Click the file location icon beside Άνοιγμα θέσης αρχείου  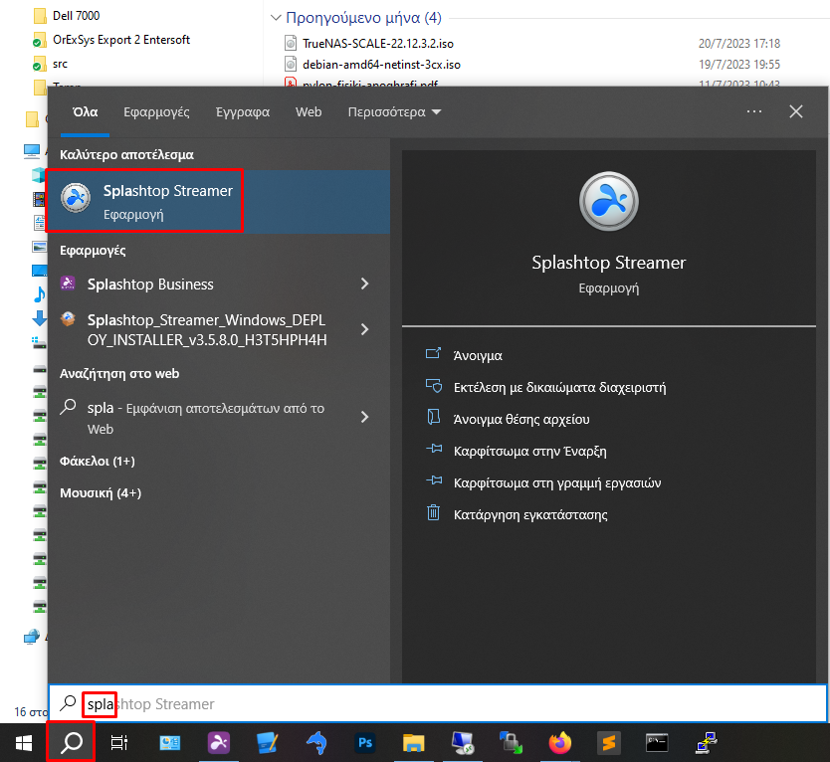[x=434, y=417]
